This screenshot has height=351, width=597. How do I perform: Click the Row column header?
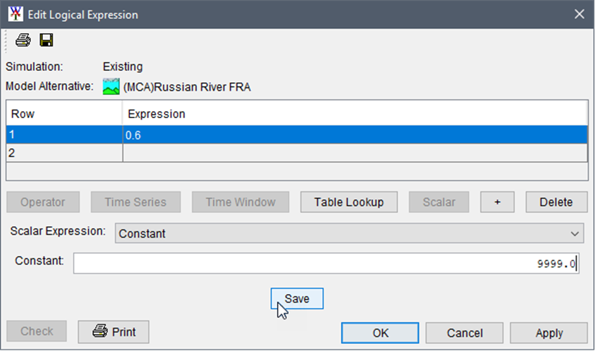pos(65,113)
